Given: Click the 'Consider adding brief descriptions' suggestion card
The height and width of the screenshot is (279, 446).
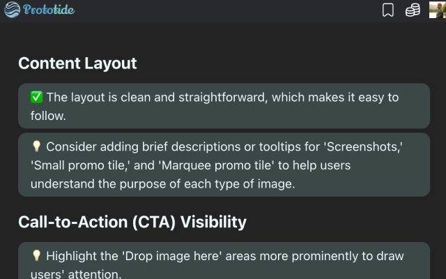Looking at the screenshot, I should [x=224, y=165].
